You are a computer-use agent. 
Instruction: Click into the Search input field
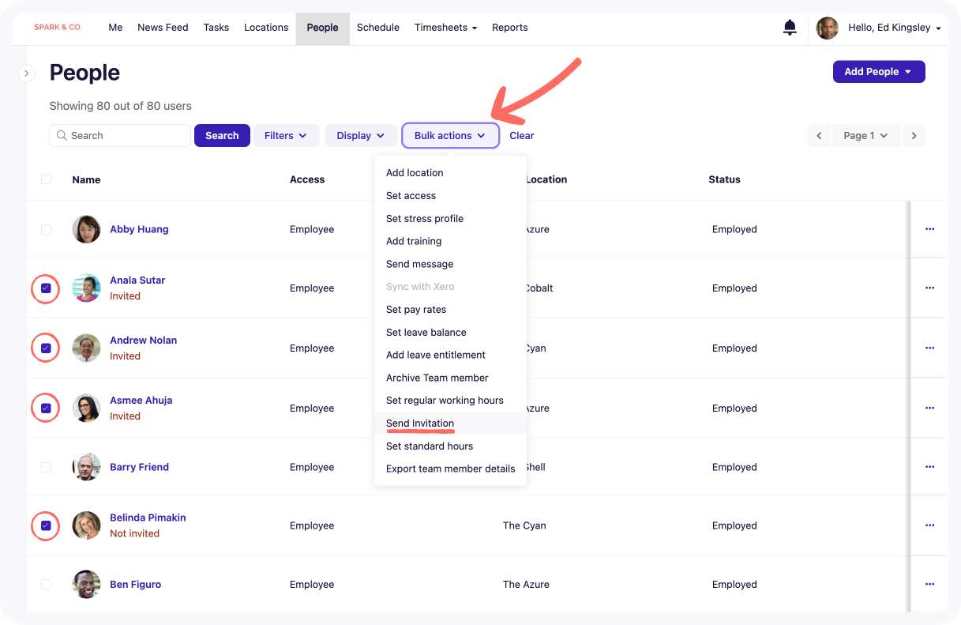pos(126,136)
